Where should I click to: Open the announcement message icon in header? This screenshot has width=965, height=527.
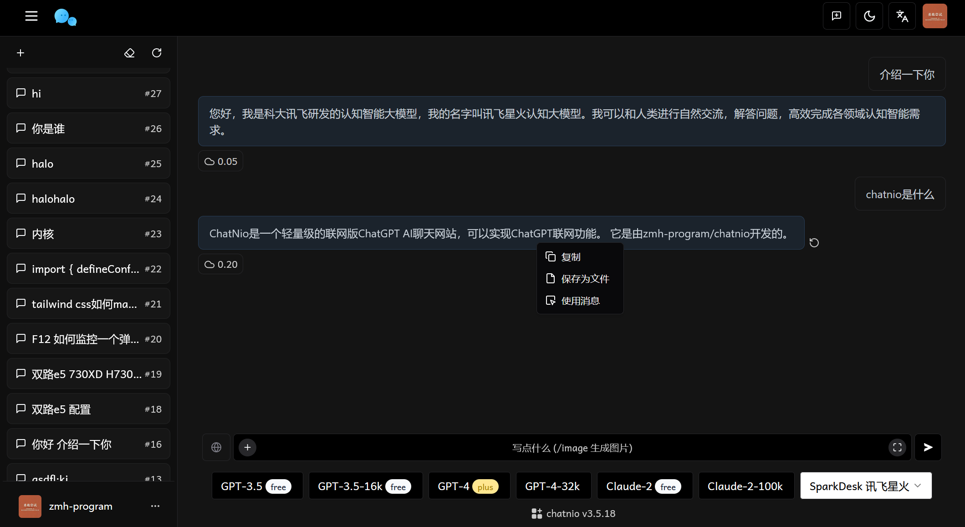tap(836, 16)
